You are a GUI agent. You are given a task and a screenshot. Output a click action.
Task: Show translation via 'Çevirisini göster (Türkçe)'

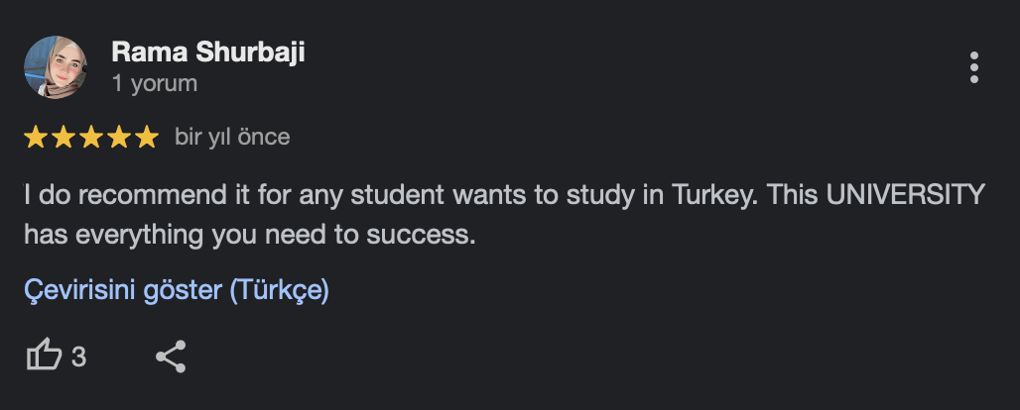coord(177,290)
